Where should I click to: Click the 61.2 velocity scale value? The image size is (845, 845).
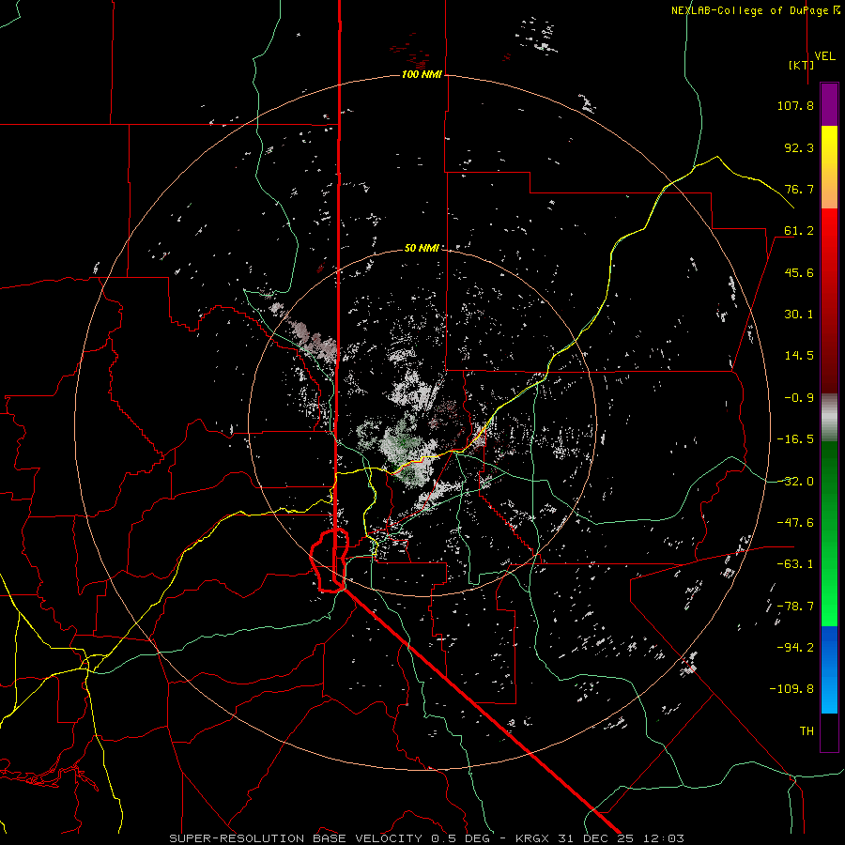799,231
